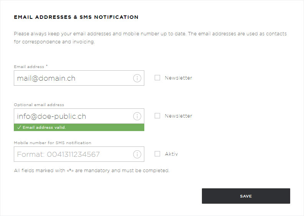
Task: Click info icon in optional email address field
Action: [137, 116]
